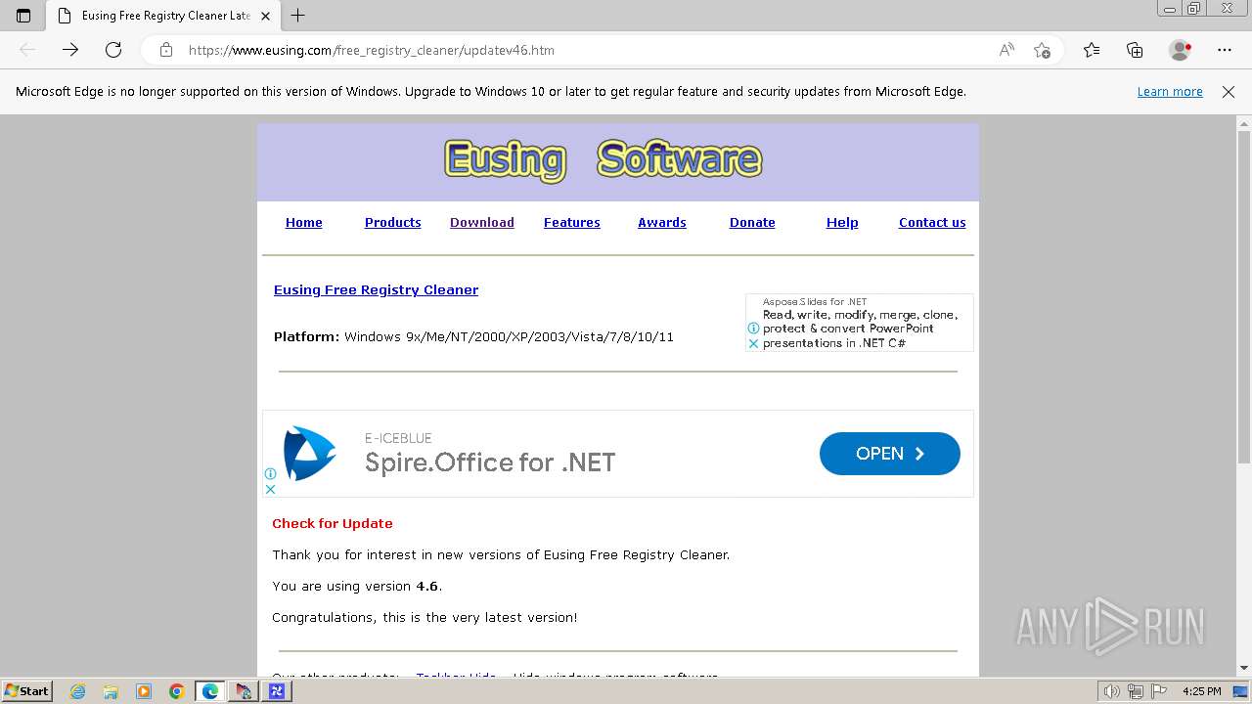The height and width of the screenshot is (704, 1252).
Task: Click the Check for Update heading
Action: tap(333, 524)
